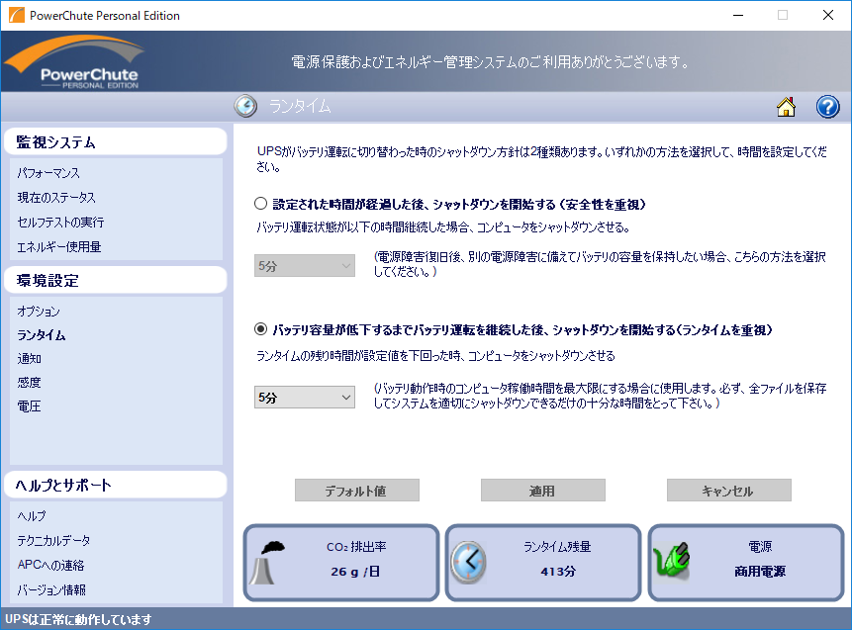Viewport: 852px width, 630px height.
Task: Click the 環境設定 section header
Action: 115,280
